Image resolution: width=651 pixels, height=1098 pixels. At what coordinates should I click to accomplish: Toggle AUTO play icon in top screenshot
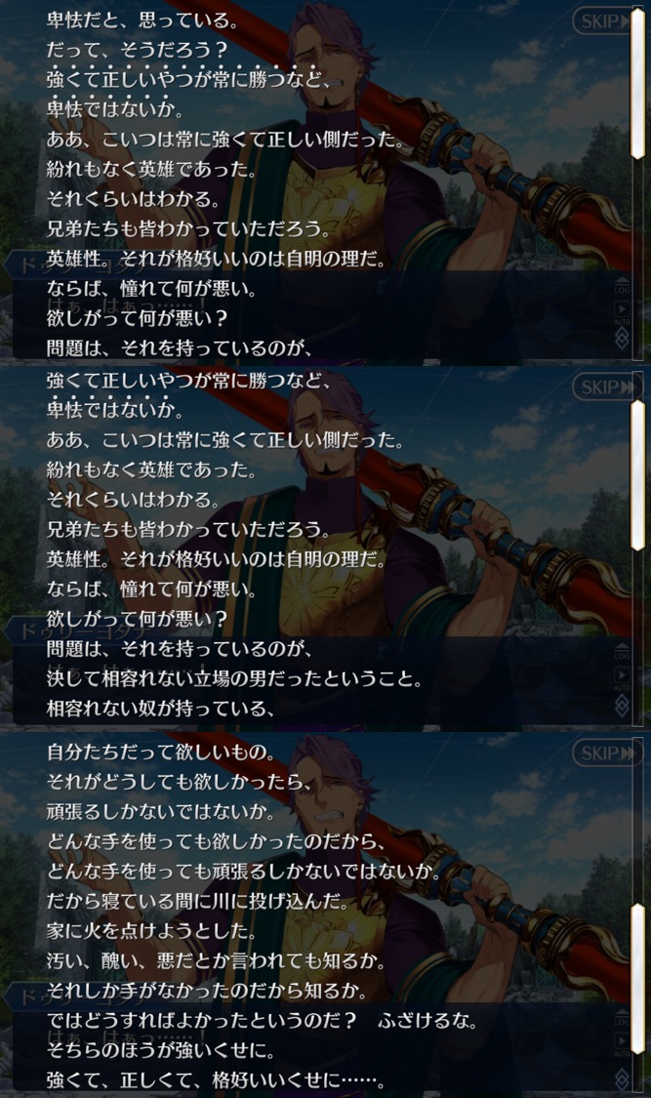pyautogui.click(x=622, y=311)
